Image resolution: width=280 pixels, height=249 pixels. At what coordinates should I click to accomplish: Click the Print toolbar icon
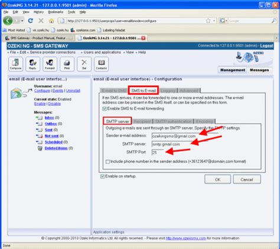pos(67,64)
